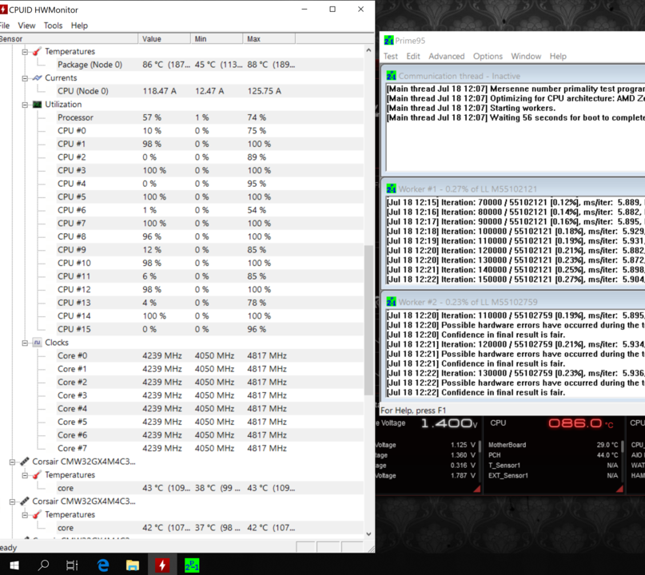Click the Prime95 taskbar icon
This screenshot has height=575, width=645.
pos(192,565)
